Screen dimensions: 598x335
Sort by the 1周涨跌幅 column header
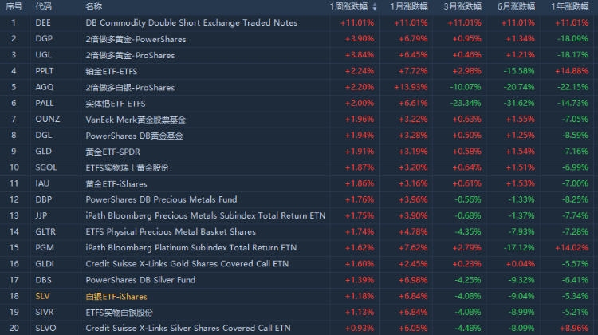[x=348, y=6]
